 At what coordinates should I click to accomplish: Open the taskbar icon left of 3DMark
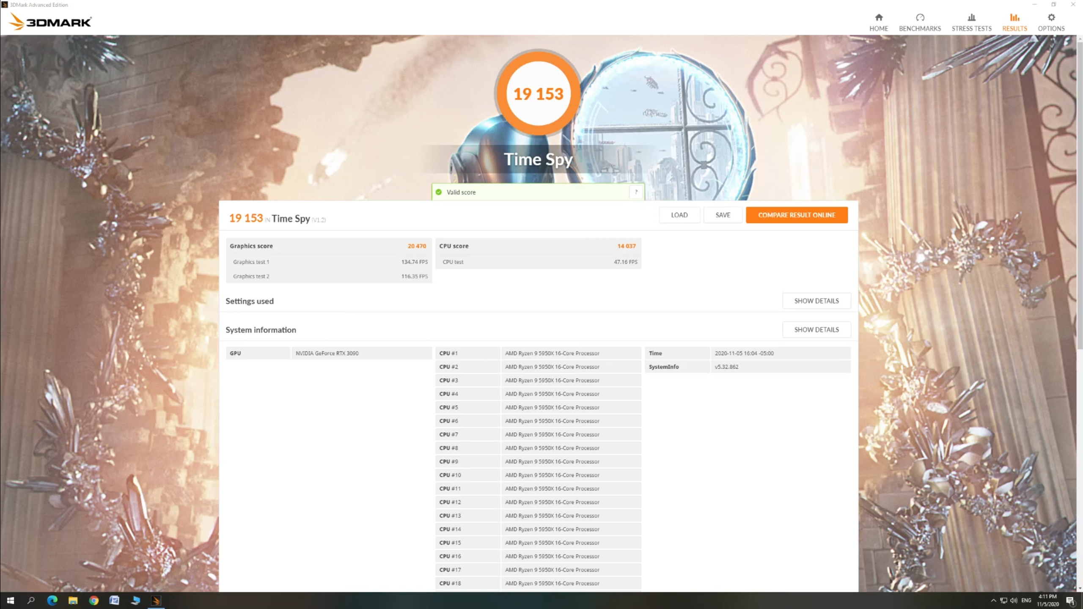pos(135,601)
